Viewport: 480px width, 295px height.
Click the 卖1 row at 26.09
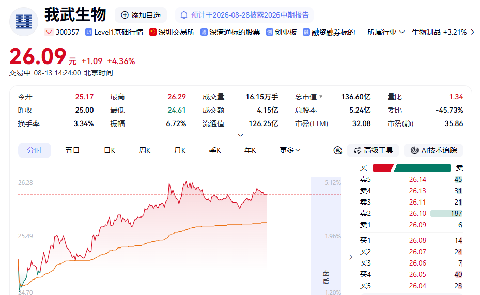411,225
